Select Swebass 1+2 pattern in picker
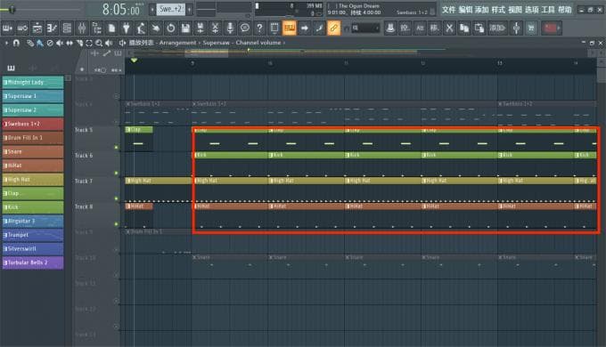Screen dimensions: 606x347 point(33,124)
